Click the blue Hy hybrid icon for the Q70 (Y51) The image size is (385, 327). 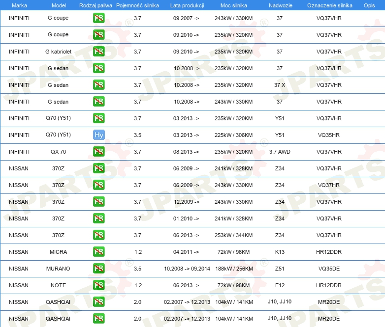tap(98, 135)
